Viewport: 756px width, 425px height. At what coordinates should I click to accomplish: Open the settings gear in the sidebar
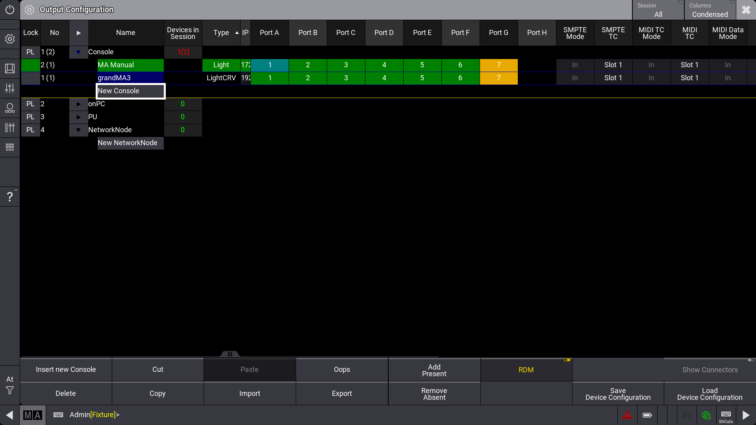tap(9, 39)
